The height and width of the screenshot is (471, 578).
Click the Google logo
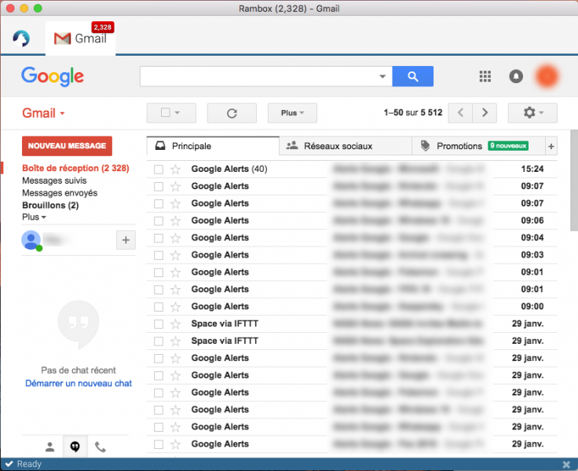click(53, 76)
